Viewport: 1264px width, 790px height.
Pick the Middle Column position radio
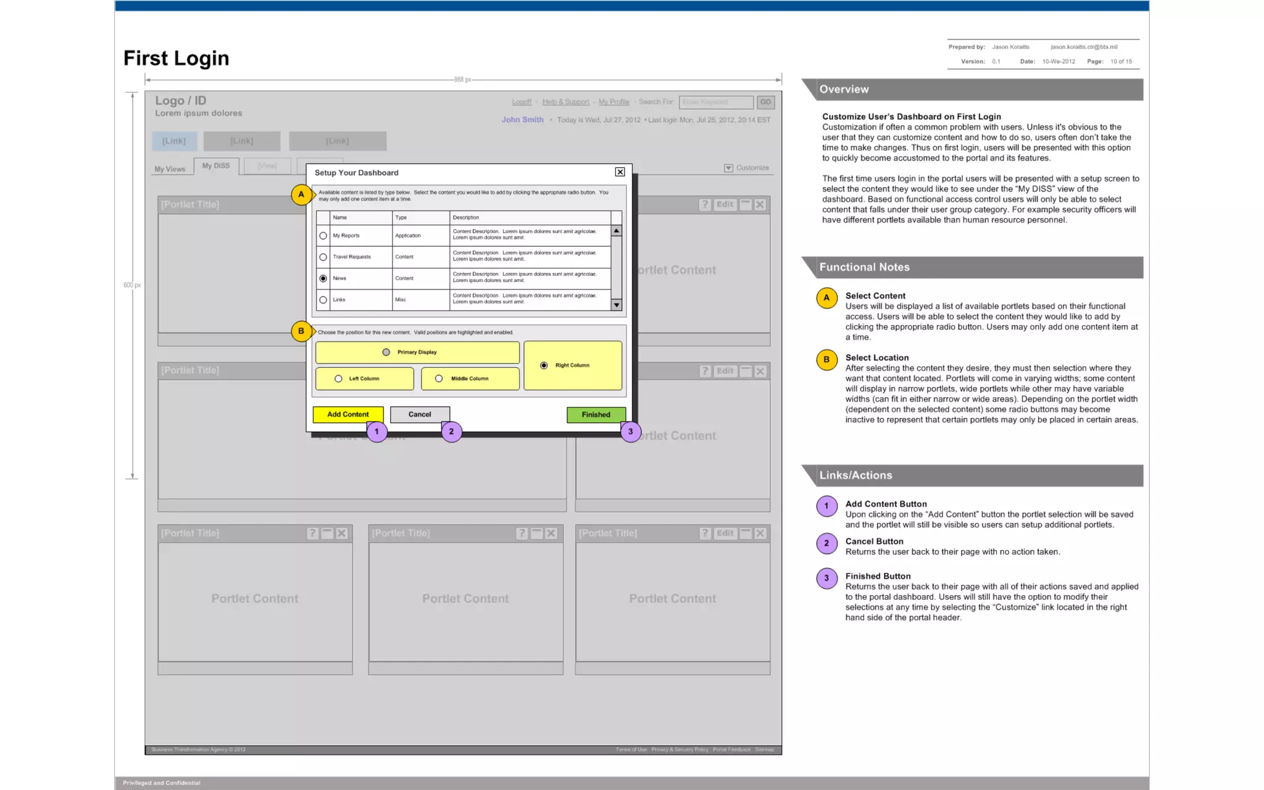(x=439, y=379)
